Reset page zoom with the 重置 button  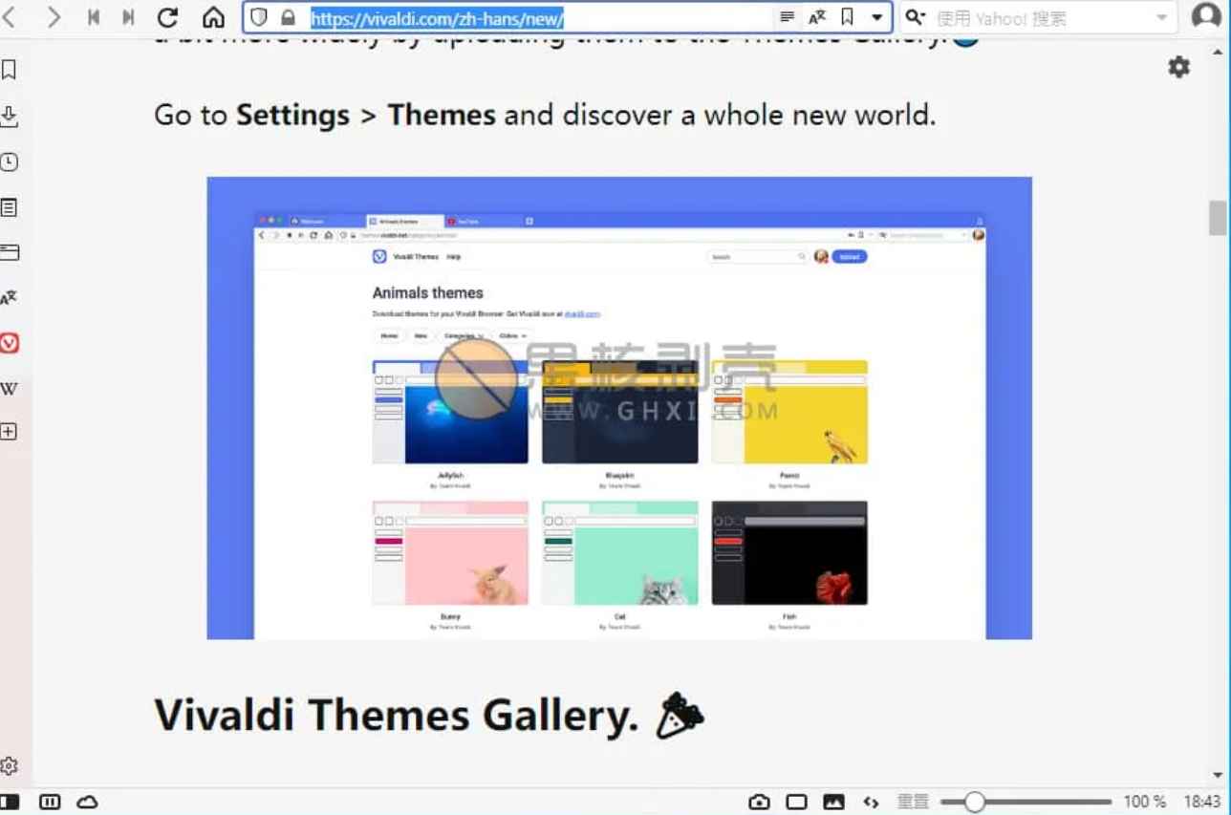coord(912,802)
